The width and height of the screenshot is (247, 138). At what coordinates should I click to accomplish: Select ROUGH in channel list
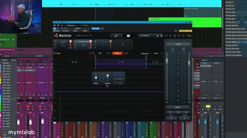coord(6,63)
